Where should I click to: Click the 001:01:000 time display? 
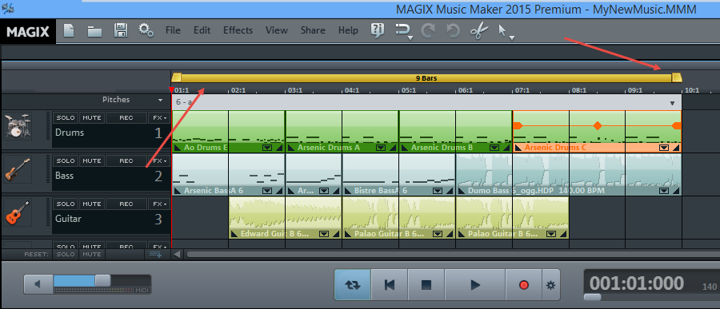[x=637, y=283]
